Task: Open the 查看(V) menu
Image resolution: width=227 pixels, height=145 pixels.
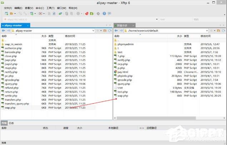Action: coord(29,8)
